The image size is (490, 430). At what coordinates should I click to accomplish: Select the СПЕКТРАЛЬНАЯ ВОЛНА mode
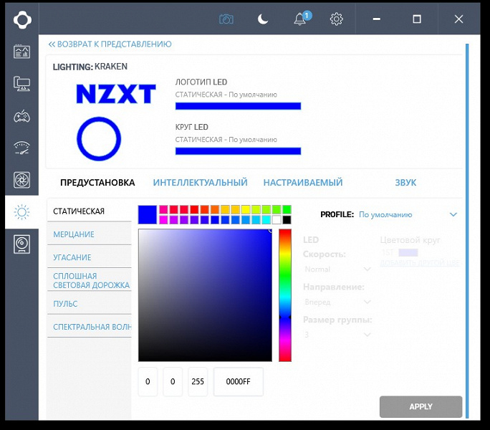[90, 327]
